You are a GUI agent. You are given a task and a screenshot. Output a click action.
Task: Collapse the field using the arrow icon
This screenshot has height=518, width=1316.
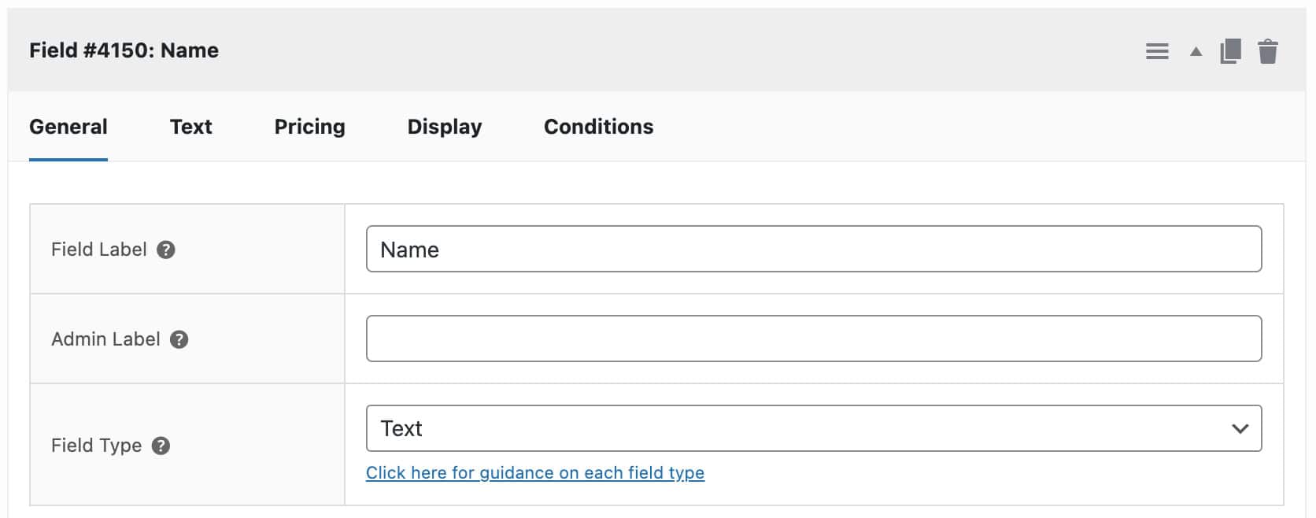click(1194, 50)
